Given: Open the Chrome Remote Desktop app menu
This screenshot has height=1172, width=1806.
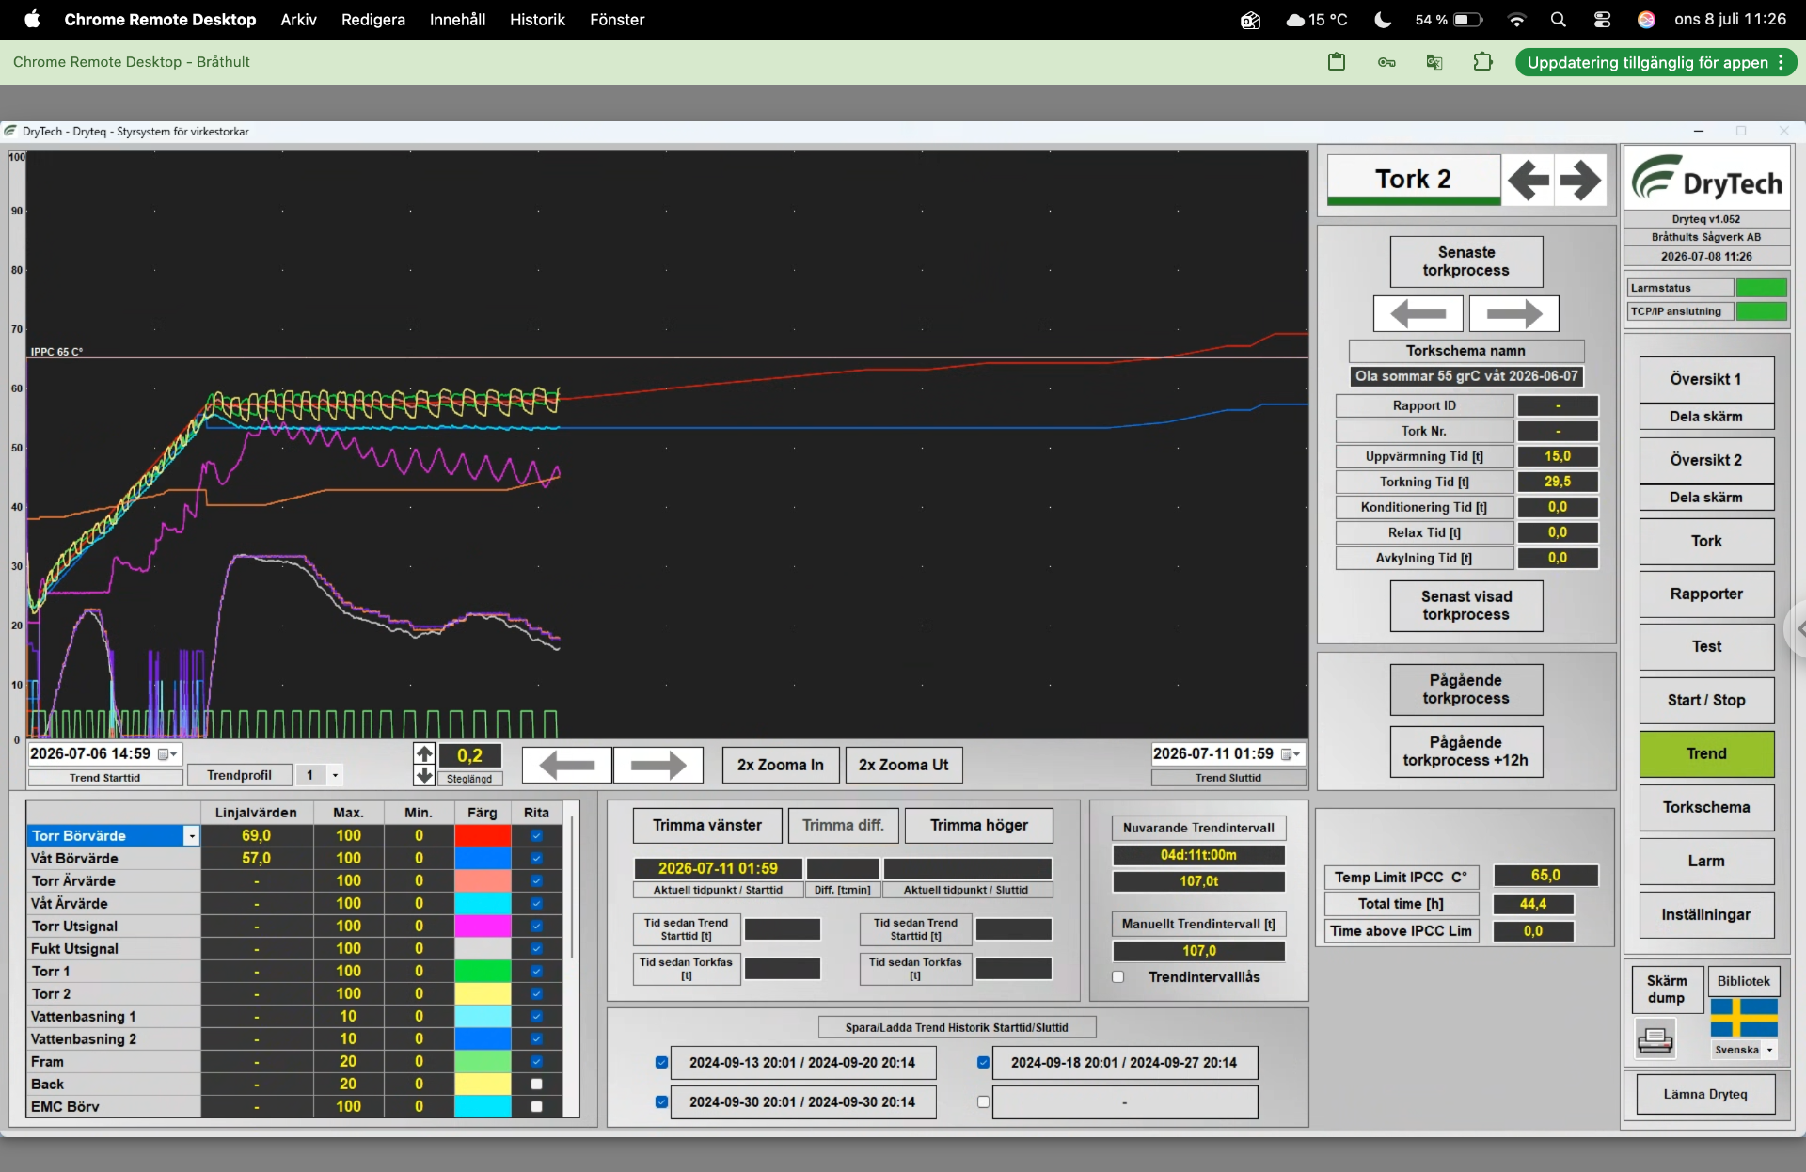Looking at the screenshot, I should pyautogui.click(x=160, y=19).
